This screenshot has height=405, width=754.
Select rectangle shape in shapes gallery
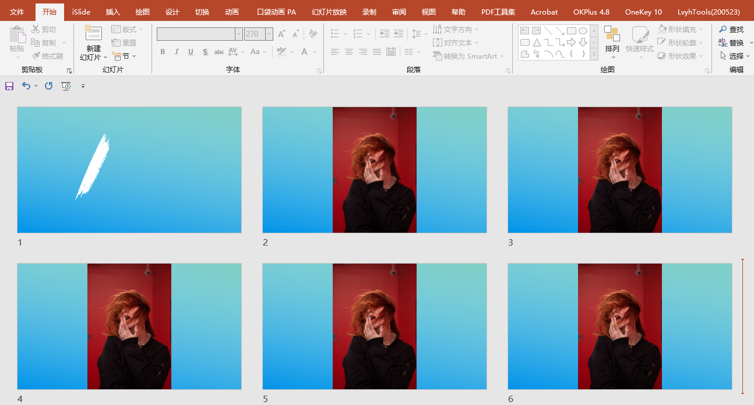pyautogui.click(x=571, y=31)
